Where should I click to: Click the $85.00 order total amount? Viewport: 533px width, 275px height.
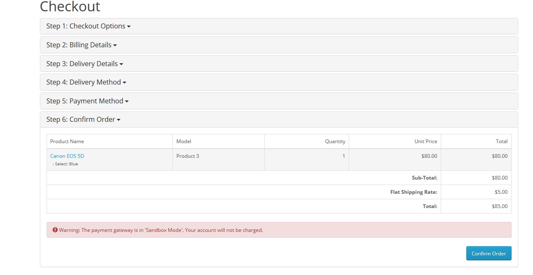499,206
